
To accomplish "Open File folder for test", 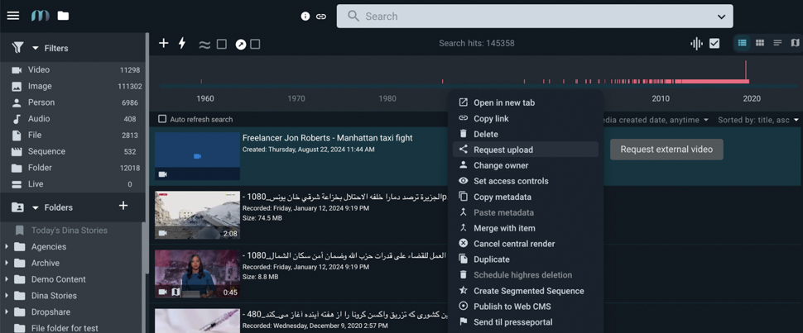I will (x=65, y=328).
